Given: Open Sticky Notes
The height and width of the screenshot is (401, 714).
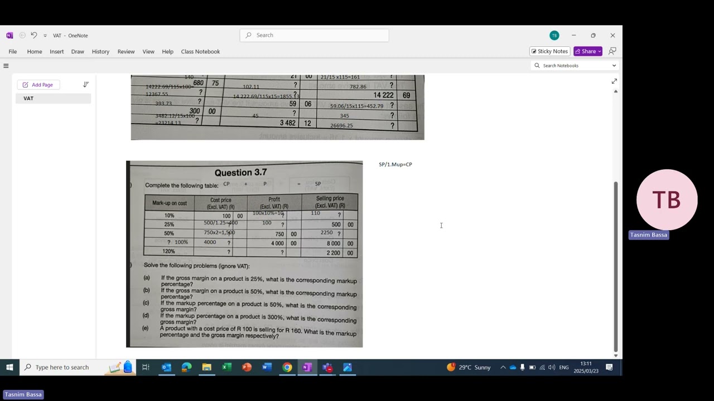Looking at the screenshot, I should click(x=549, y=51).
